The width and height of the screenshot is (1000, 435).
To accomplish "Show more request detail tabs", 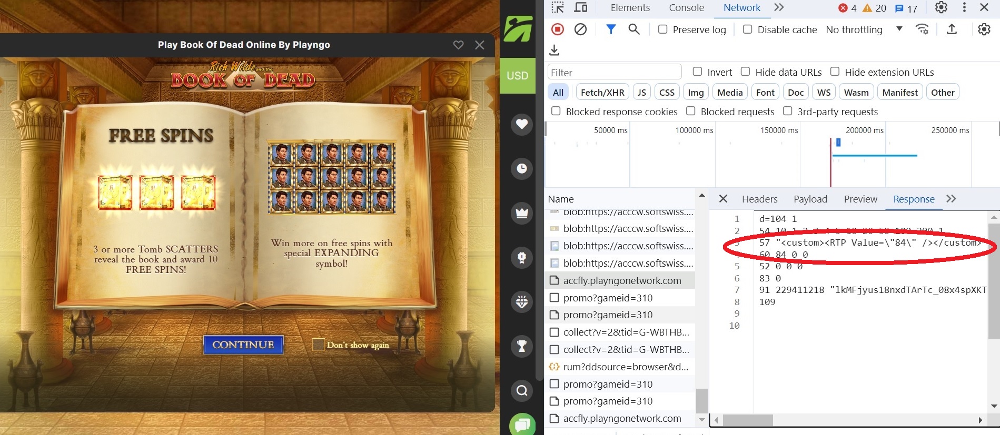I will (x=951, y=199).
